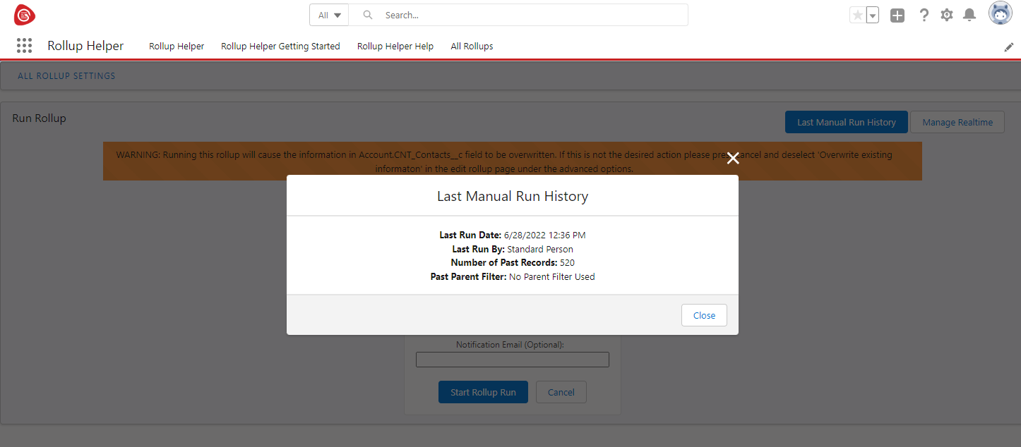This screenshot has height=447, width=1021.
Task: Open the Setup gear icon
Action: click(947, 15)
